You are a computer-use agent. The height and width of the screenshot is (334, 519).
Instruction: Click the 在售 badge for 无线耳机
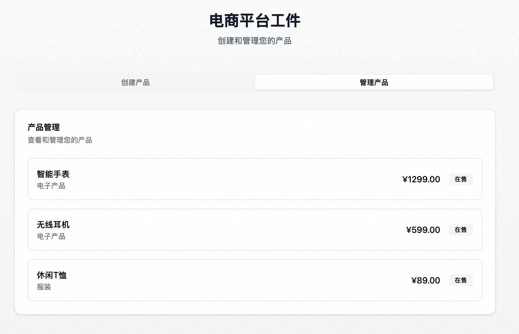coord(460,230)
